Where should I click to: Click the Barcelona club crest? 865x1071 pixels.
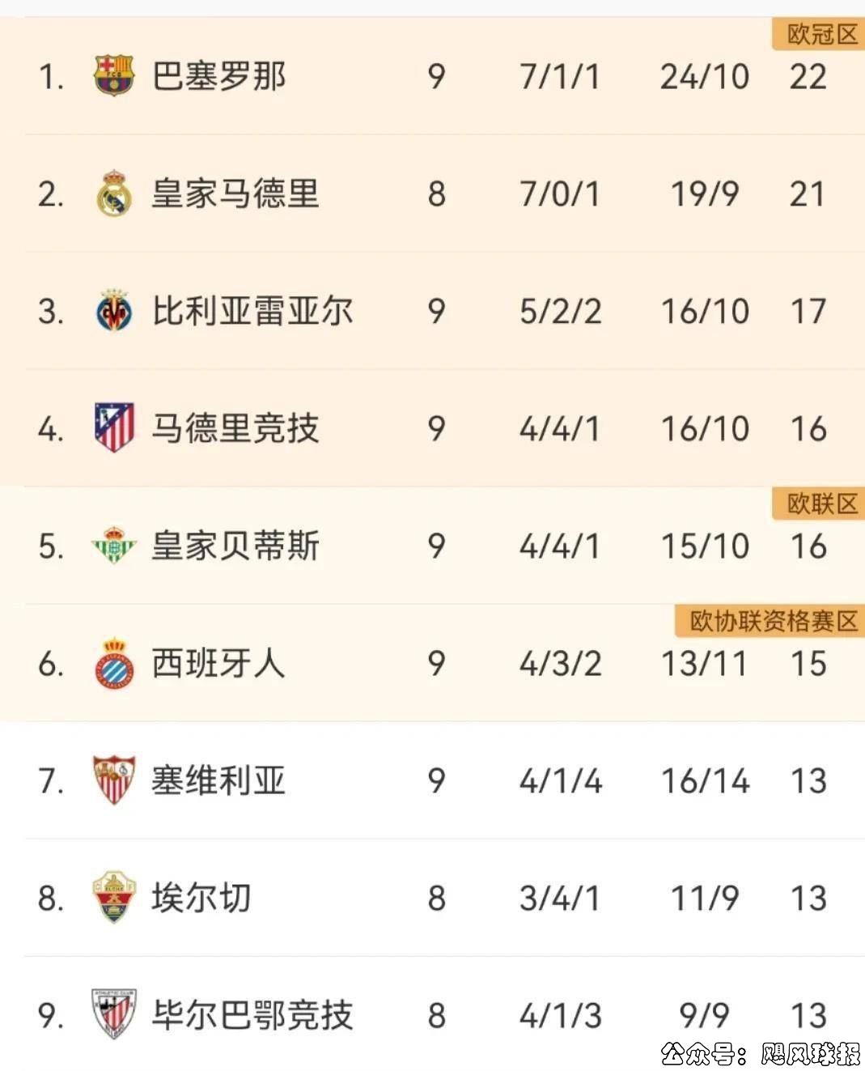click(113, 75)
